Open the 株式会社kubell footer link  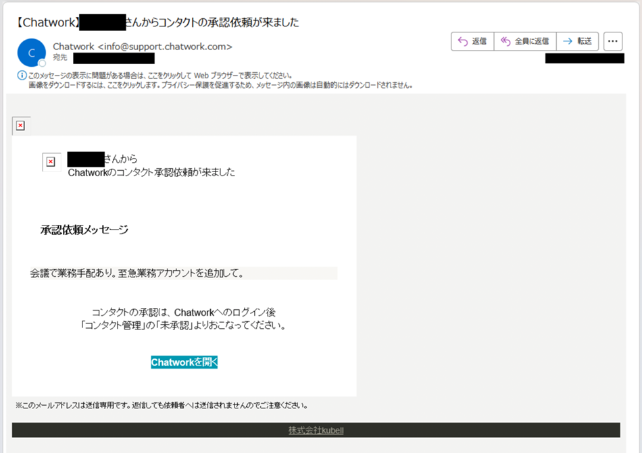coord(316,431)
